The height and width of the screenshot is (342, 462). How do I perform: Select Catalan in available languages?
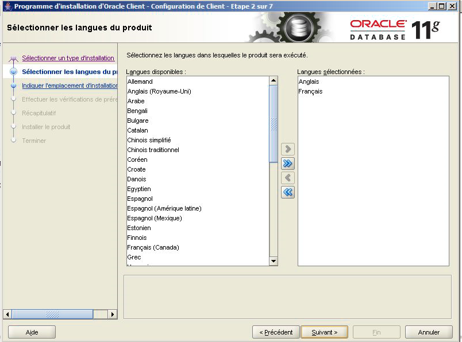[198, 130]
